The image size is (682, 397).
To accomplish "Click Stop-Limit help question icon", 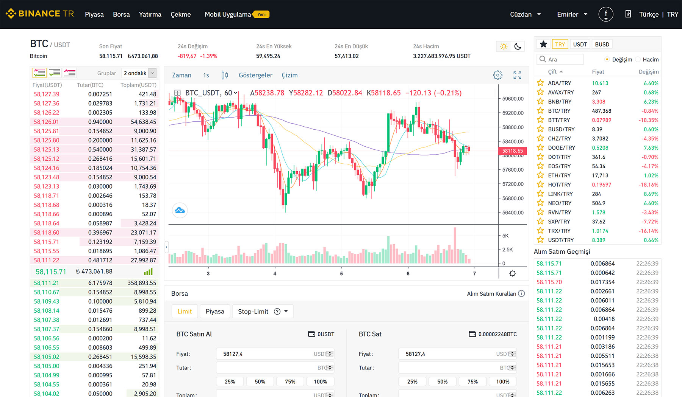I will tap(277, 312).
